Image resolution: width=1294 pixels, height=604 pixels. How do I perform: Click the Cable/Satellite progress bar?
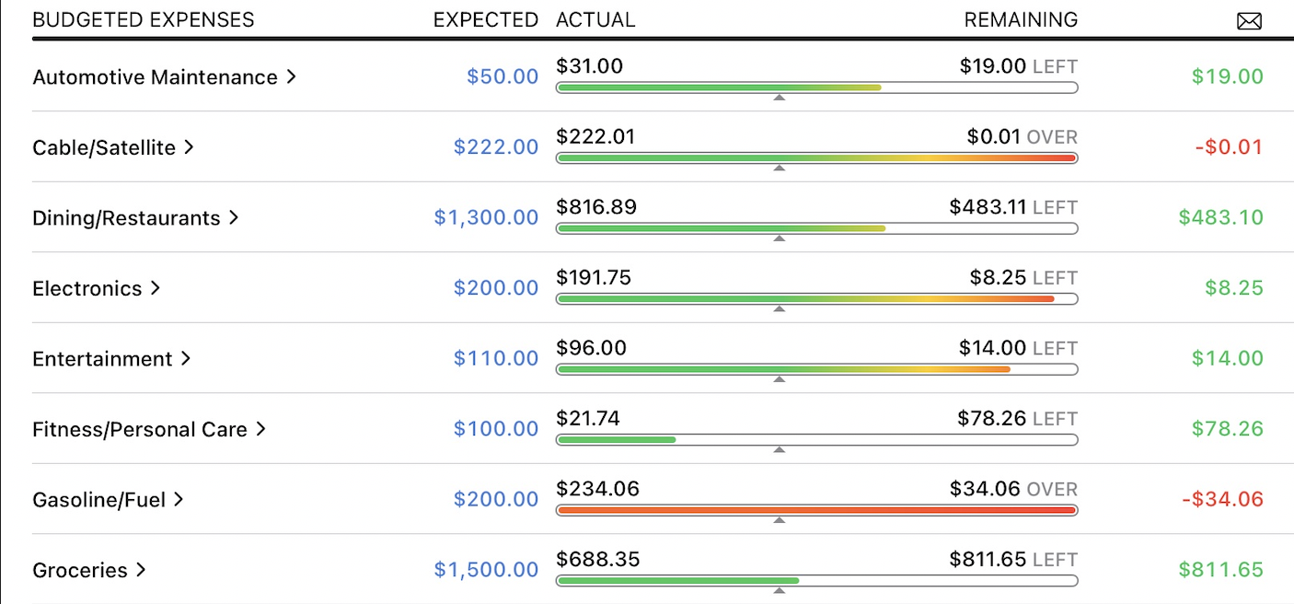pyautogui.click(x=816, y=158)
